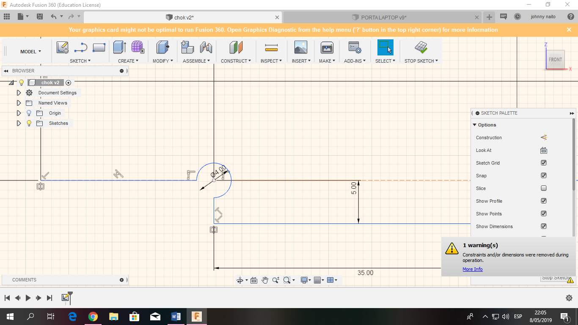Expand the Document Settings node
The height and width of the screenshot is (325, 578).
point(19,93)
